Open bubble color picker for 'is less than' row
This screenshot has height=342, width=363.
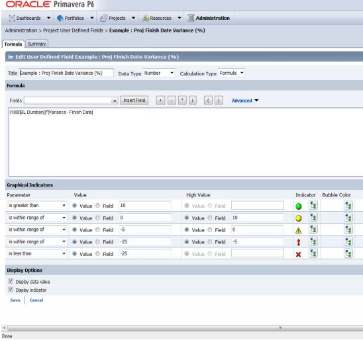pyautogui.click(x=348, y=253)
